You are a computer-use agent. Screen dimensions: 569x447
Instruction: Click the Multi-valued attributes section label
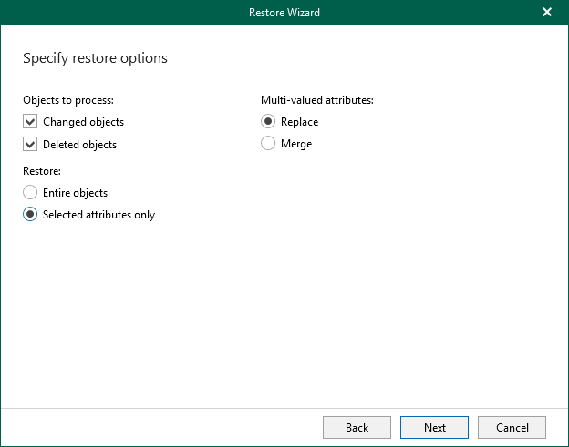point(317,100)
